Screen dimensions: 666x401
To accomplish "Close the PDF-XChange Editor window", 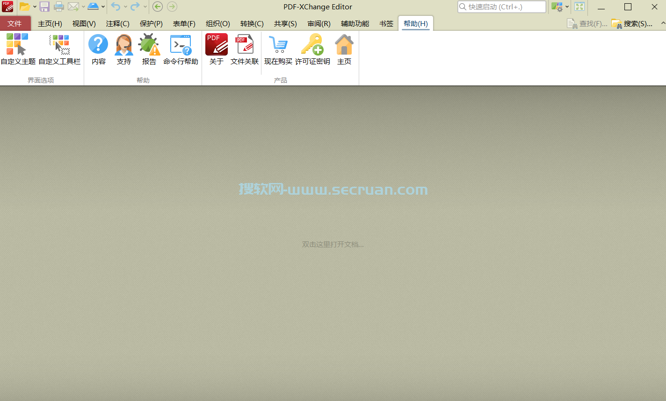I will [x=654, y=7].
